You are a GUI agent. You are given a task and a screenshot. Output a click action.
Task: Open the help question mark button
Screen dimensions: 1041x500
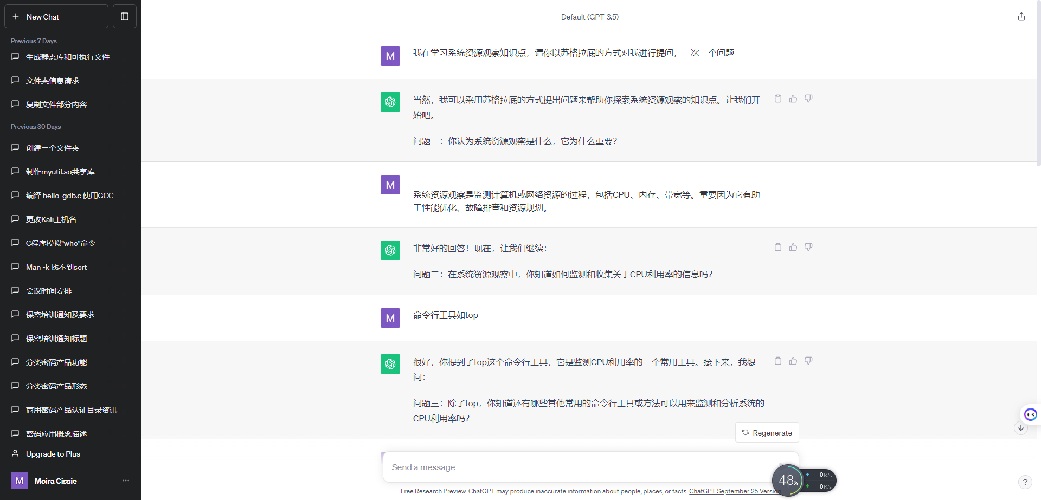(1025, 482)
